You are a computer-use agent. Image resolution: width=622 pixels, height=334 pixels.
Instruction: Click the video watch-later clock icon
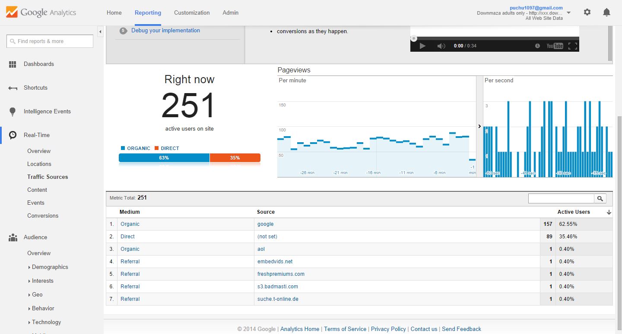point(537,46)
